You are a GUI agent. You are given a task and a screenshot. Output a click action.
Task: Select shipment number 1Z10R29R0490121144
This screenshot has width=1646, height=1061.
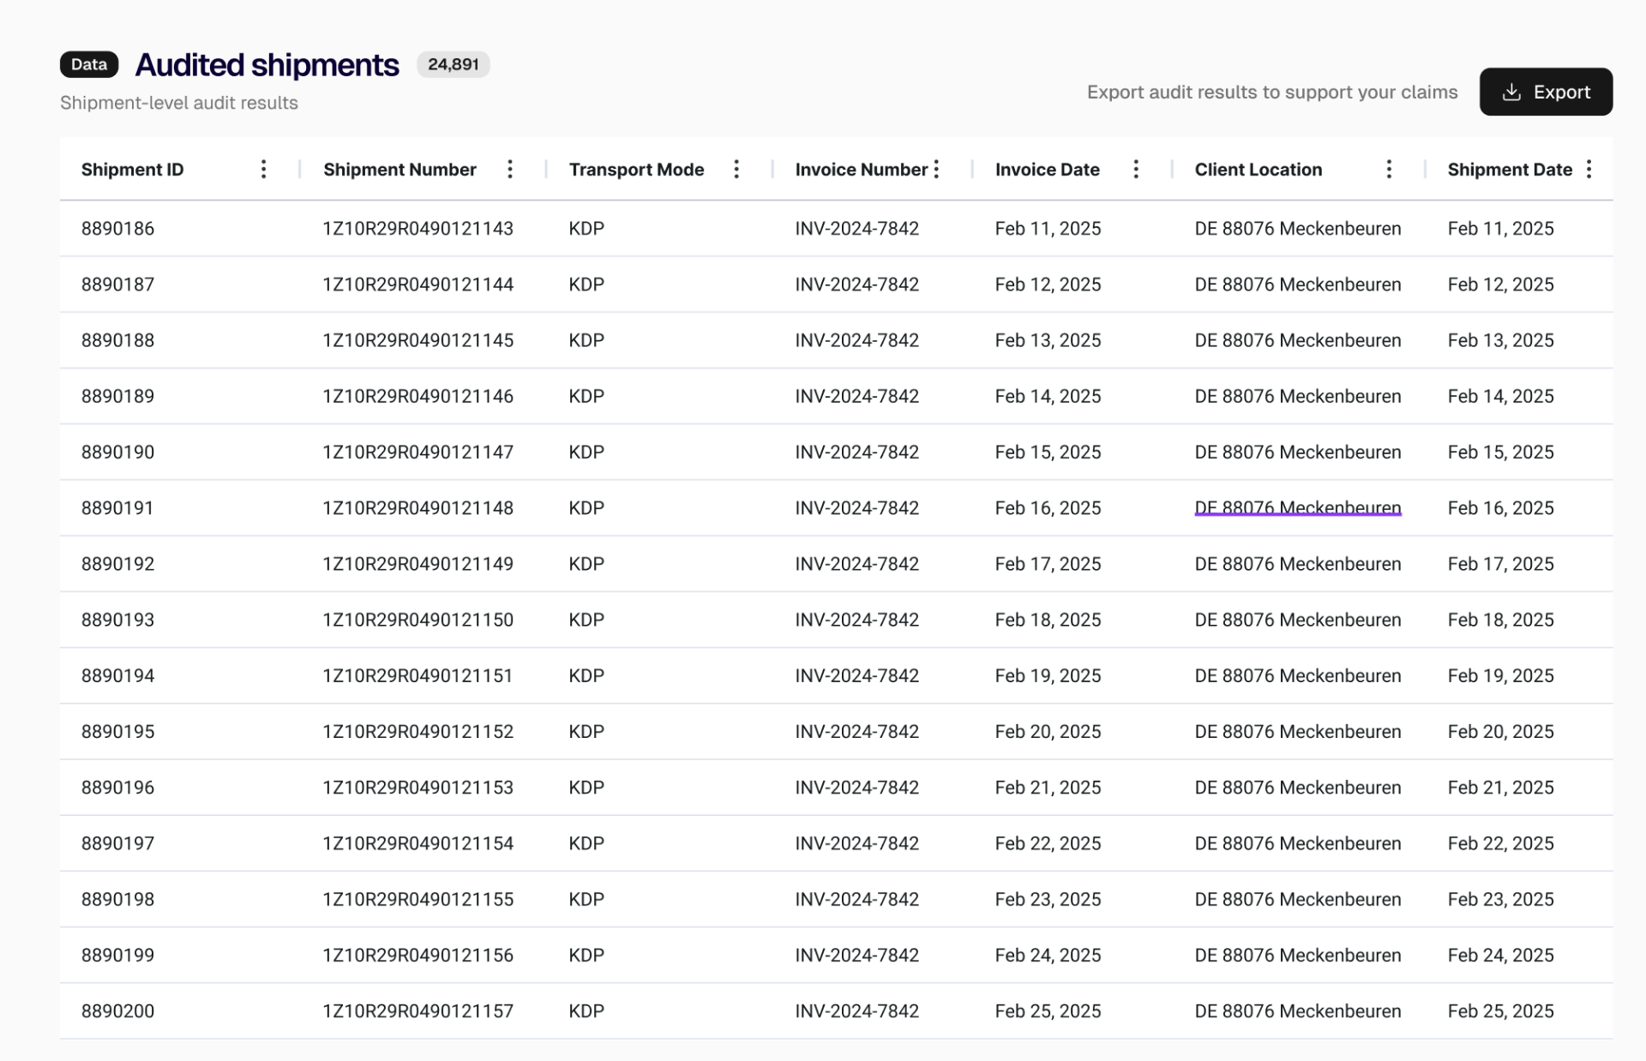click(418, 284)
